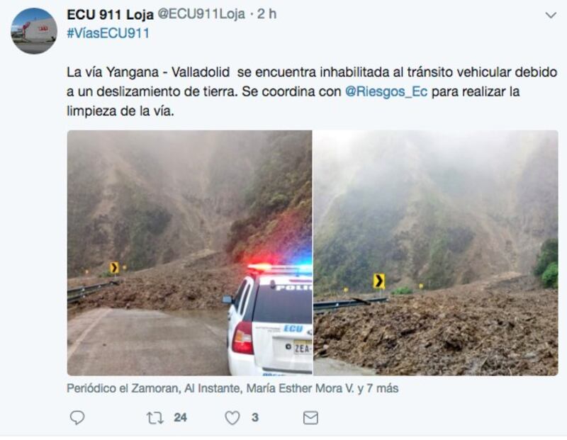Click the envelope direct message icon

point(310,418)
